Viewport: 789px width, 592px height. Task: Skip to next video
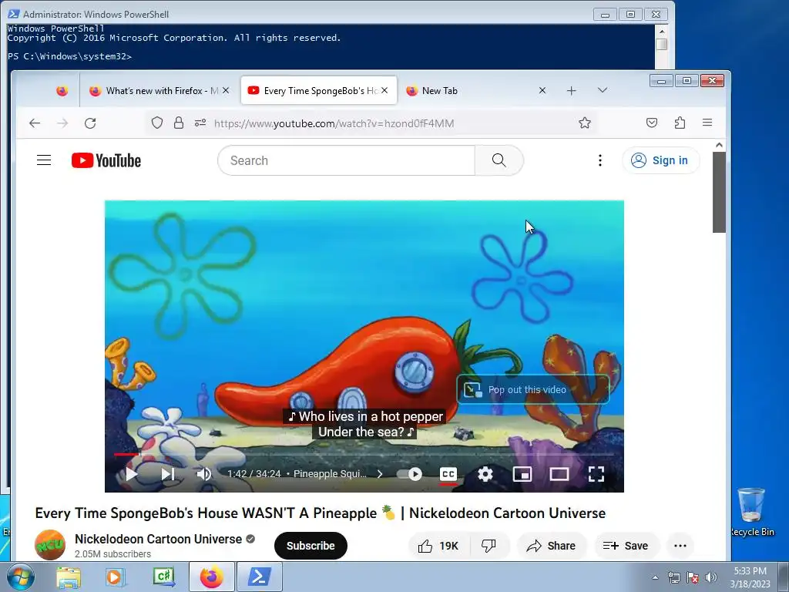pos(167,474)
